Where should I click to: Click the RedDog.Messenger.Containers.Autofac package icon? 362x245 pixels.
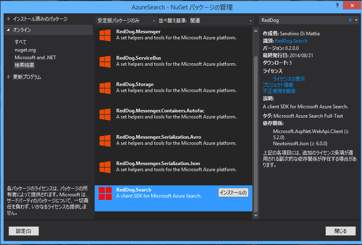(105, 114)
